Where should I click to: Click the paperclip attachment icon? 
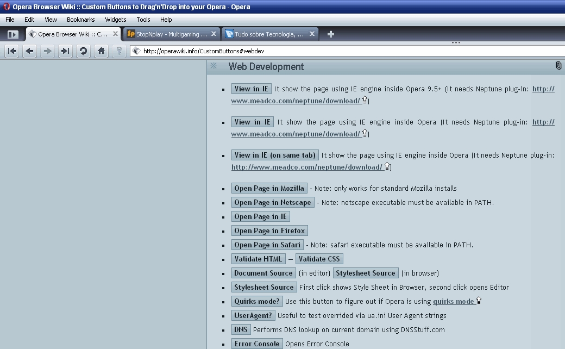coord(558,66)
